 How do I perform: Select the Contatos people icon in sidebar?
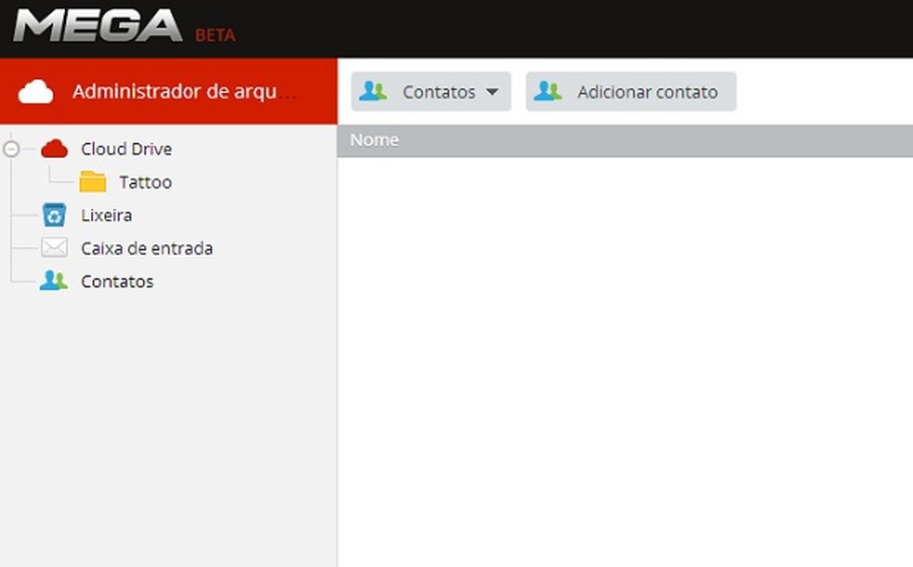52,280
